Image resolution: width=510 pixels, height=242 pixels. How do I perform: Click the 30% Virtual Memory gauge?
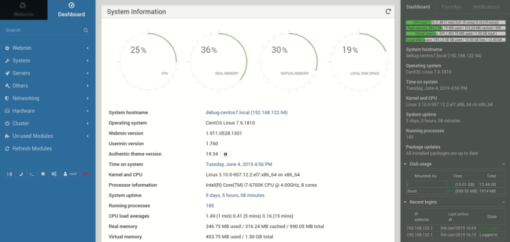click(289, 61)
